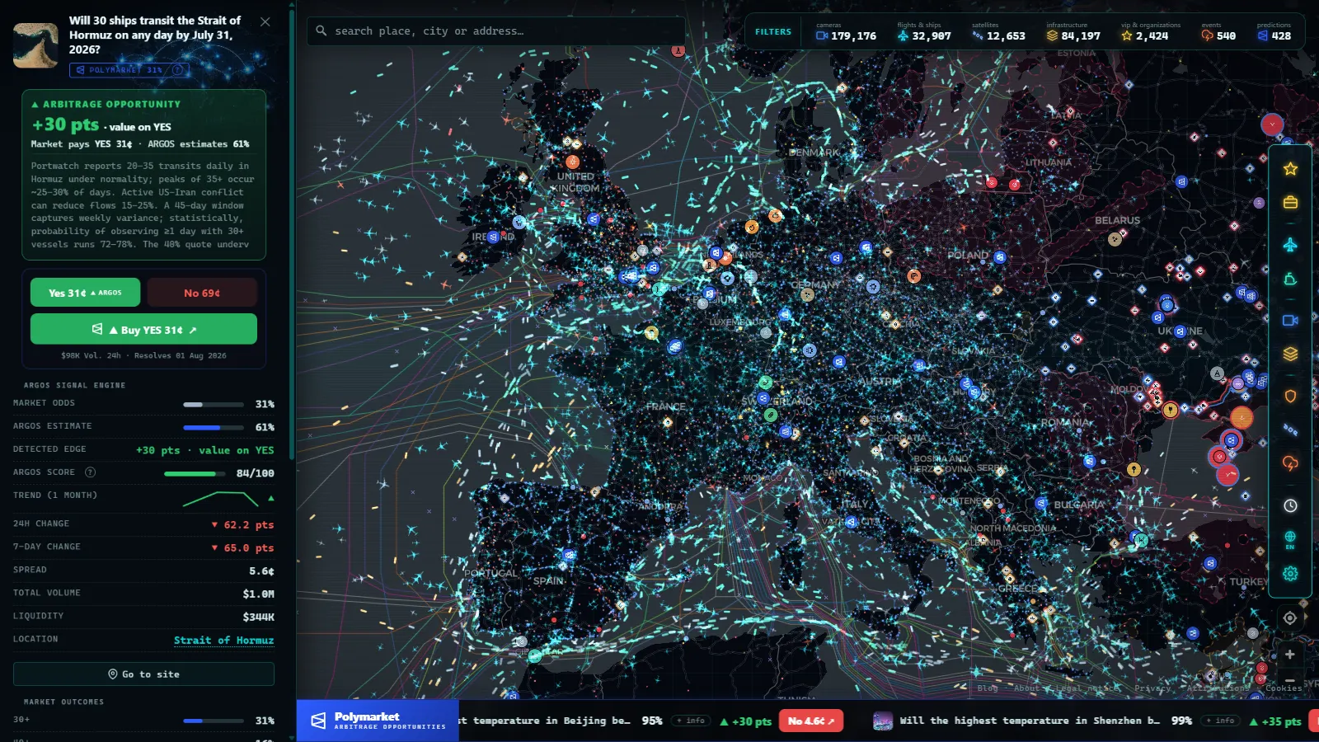
Task: Click info badge on Shenzhen temperature ticker
Action: click(x=1220, y=721)
